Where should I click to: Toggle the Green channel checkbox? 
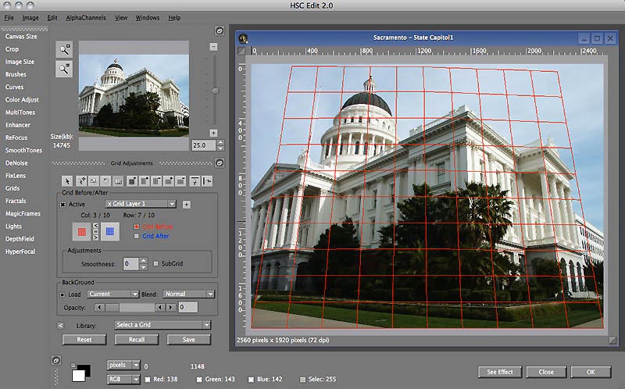[199, 380]
